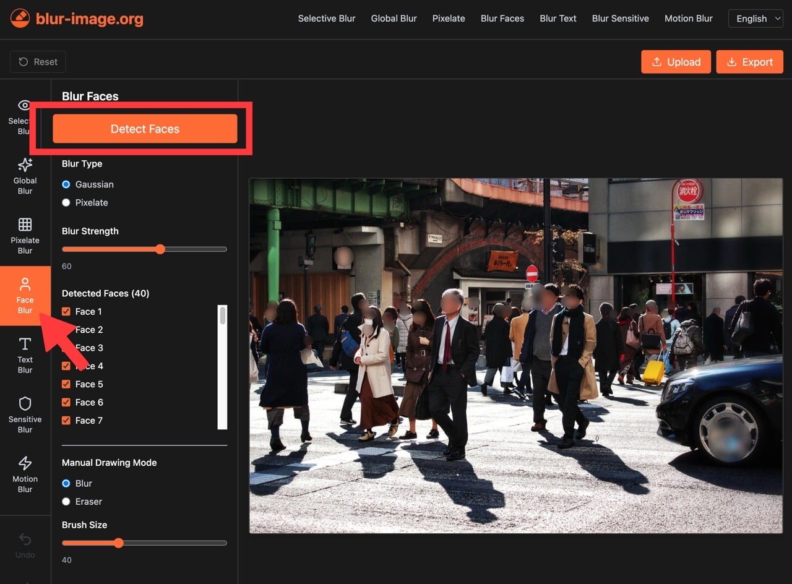Open Blur Faces in the top navigation
Viewport: 792px width, 584px height.
click(502, 19)
